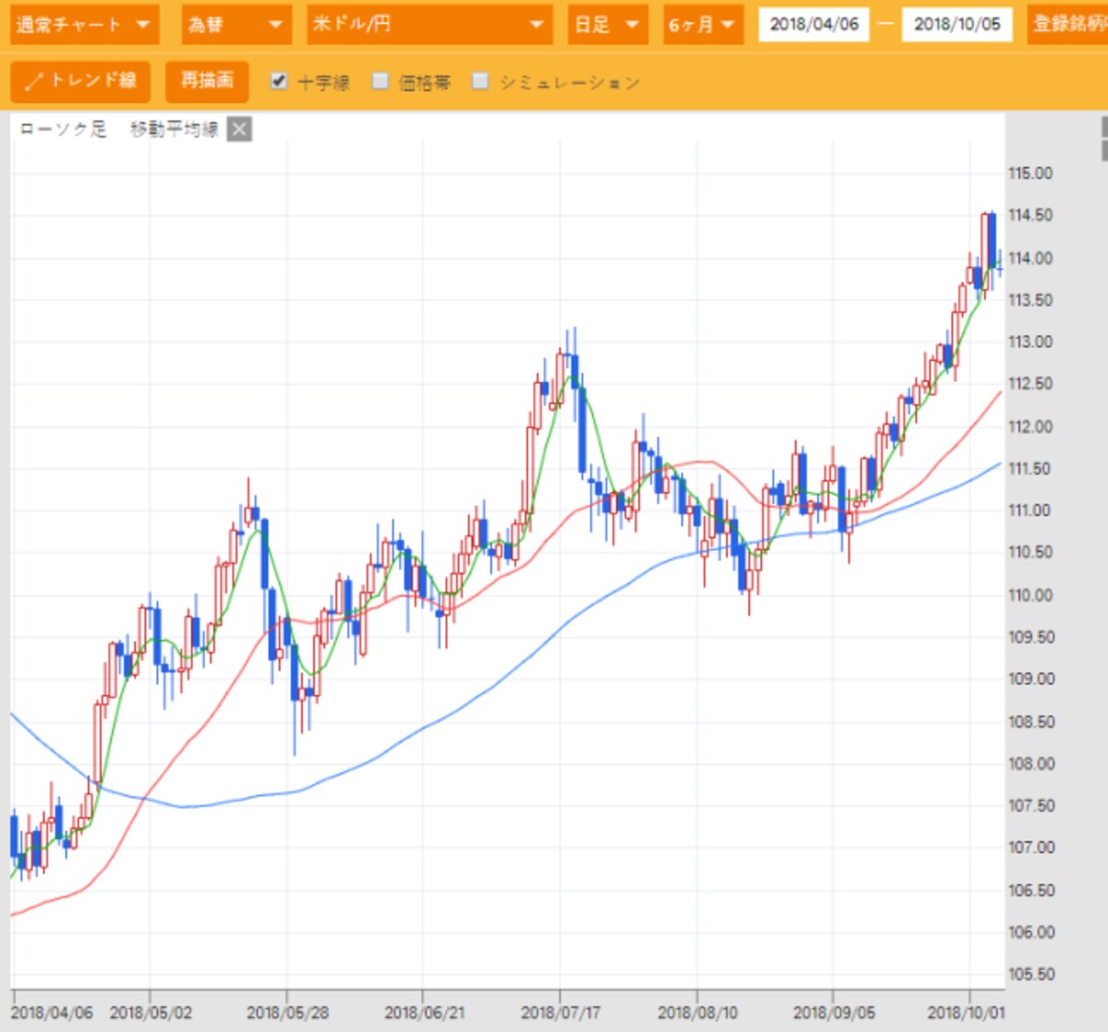Image resolution: width=1108 pixels, height=1032 pixels.
Task: Open the 為替 category dropdown
Action: 236,25
